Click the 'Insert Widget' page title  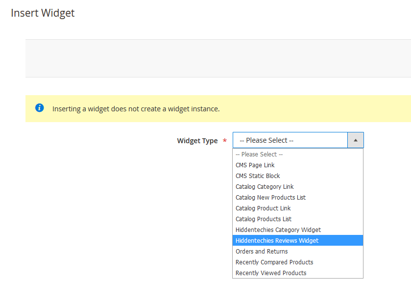point(43,13)
